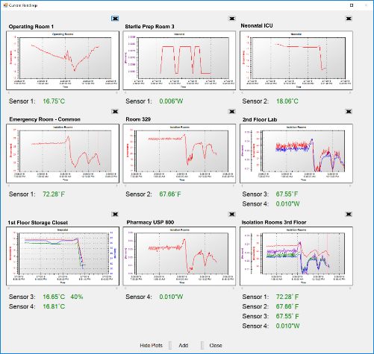374x354 pixels.
Task: Select the Isolation Rooms 3rd Floor heading
Action: coord(274,222)
